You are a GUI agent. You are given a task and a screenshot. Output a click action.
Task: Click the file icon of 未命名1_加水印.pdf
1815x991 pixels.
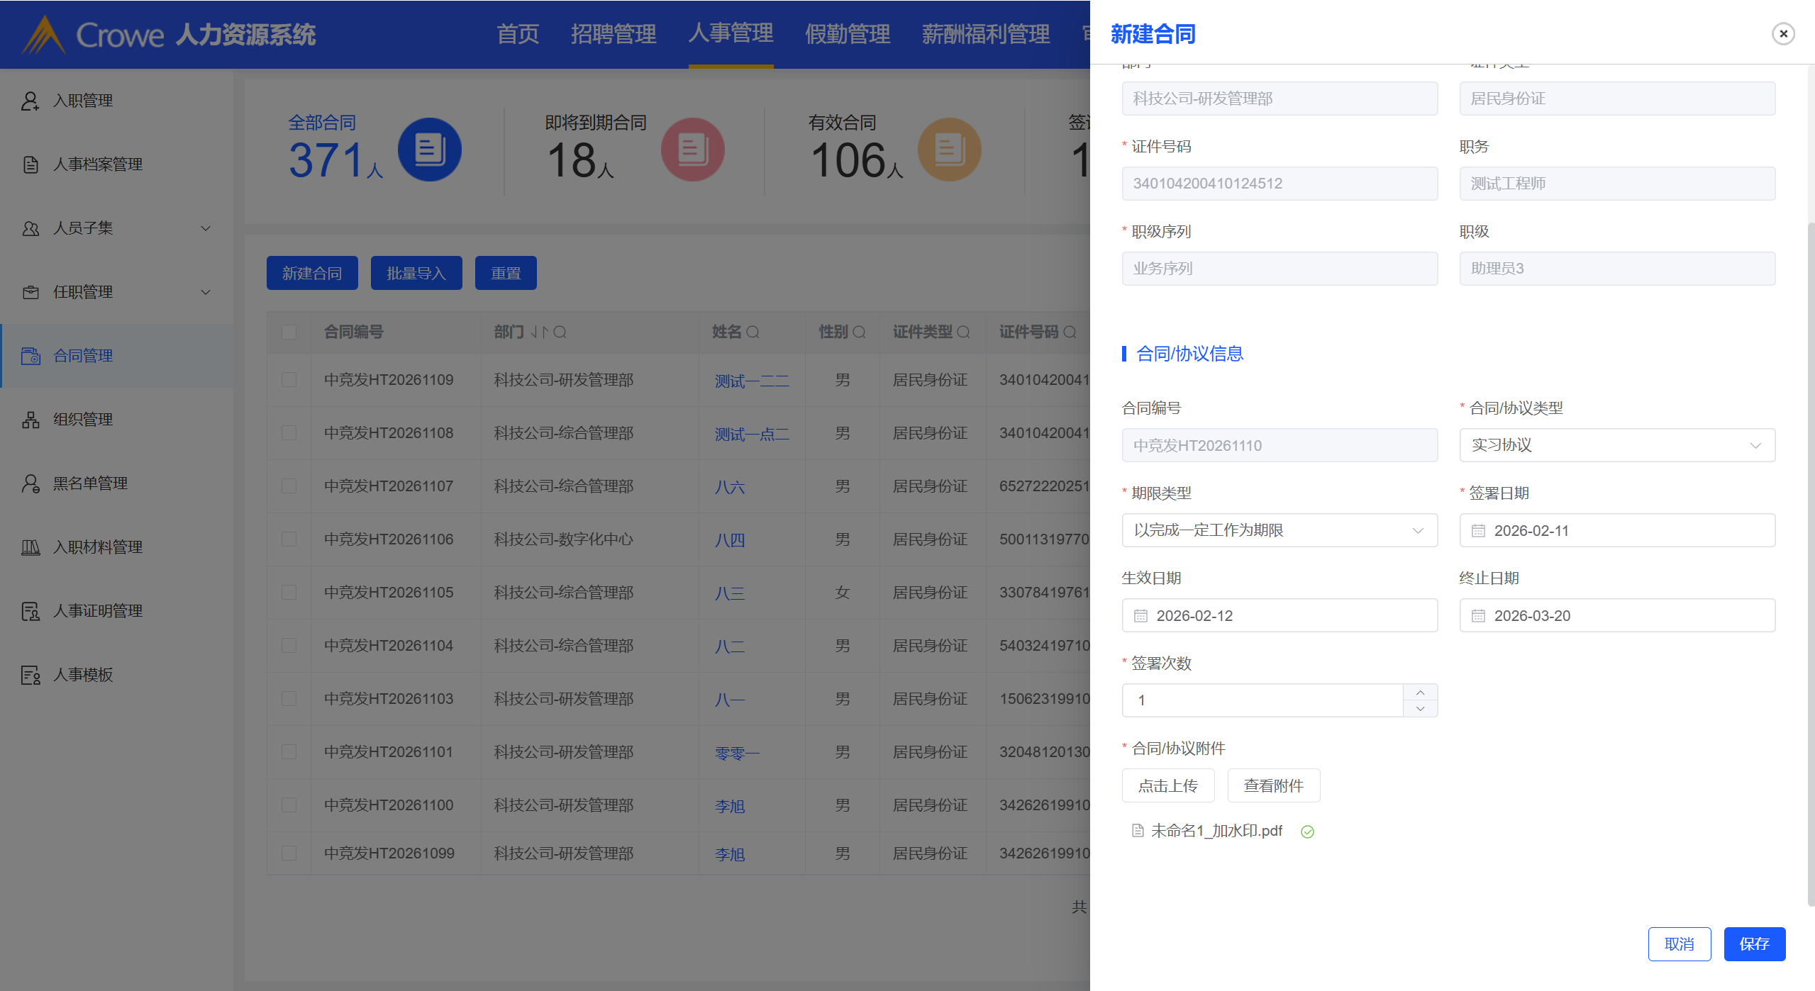1138,831
